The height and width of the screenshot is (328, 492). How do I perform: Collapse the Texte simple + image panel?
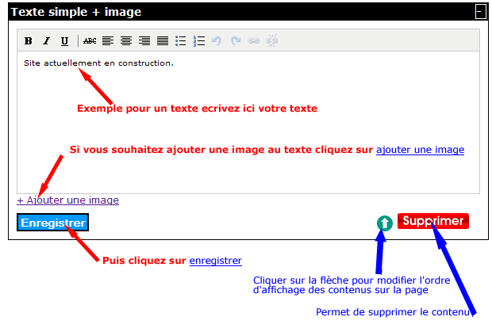(480, 12)
